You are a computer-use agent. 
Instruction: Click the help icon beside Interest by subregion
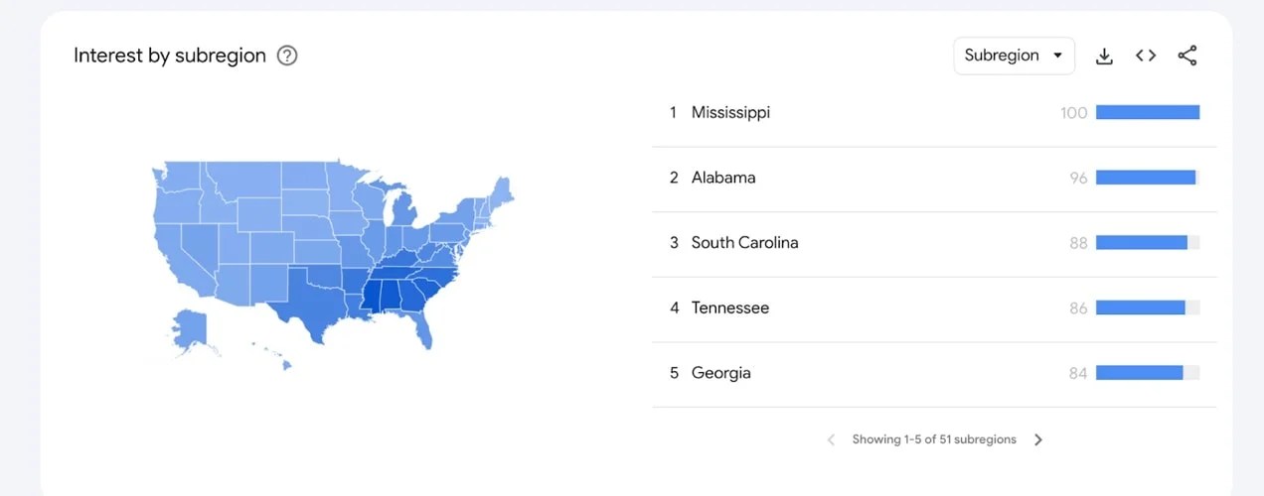[x=287, y=56]
